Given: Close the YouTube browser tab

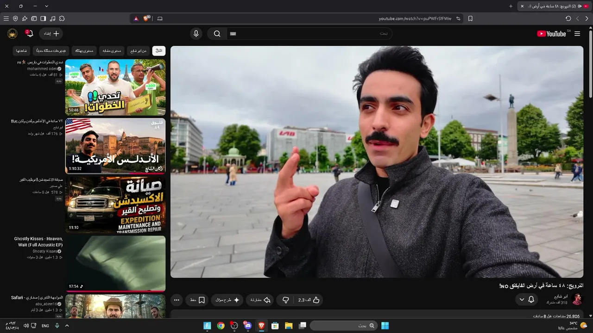Looking at the screenshot, I should click(x=522, y=6).
